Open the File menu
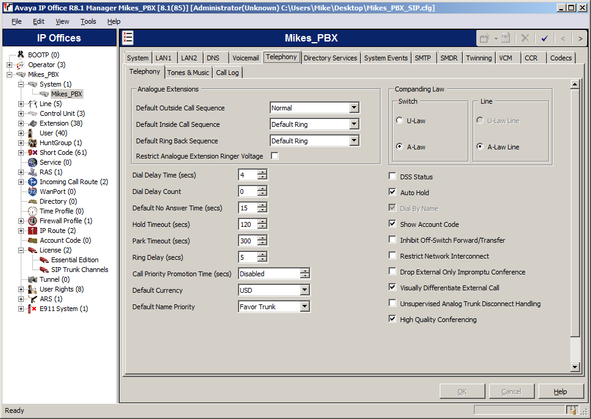This screenshot has width=591, height=419. coord(16,21)
